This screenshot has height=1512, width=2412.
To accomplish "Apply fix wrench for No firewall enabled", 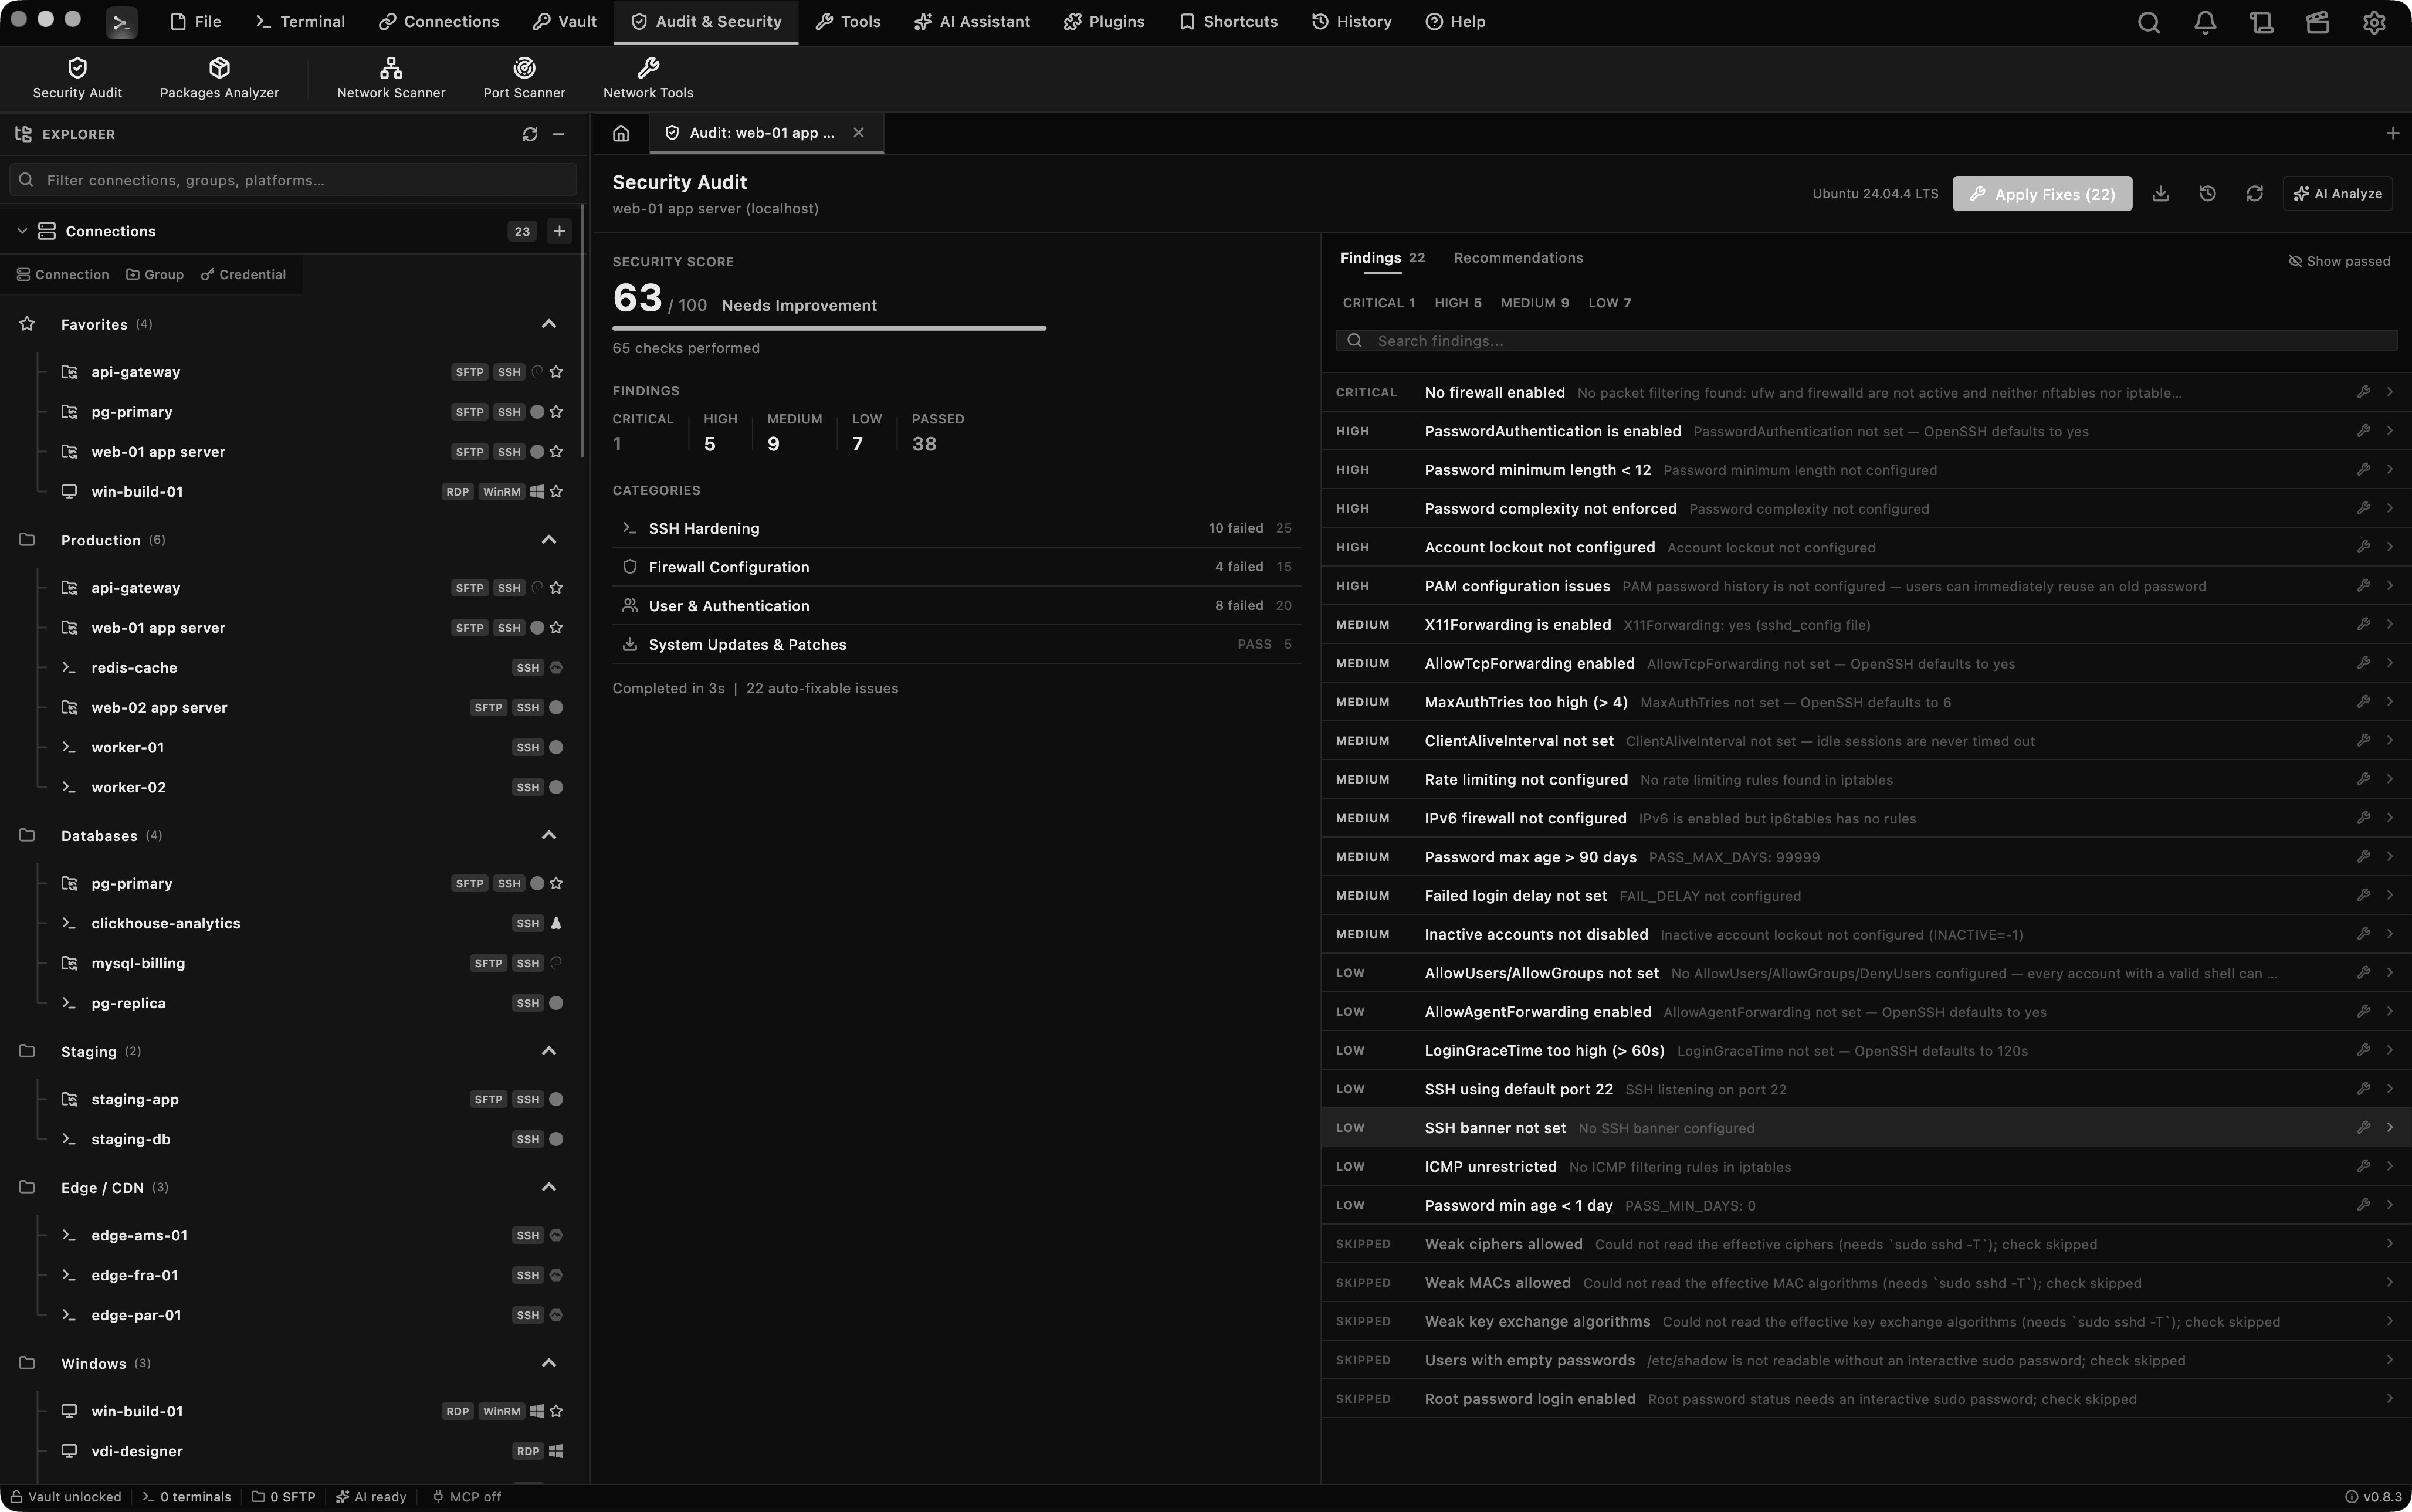I will pos(2363,392).
